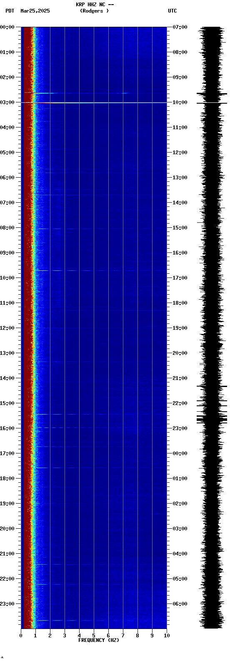The height and width of the screenshot is (662, 230).
Task: Click the 10:00 UTC time tick label
Action: click(x=180, y=102)
